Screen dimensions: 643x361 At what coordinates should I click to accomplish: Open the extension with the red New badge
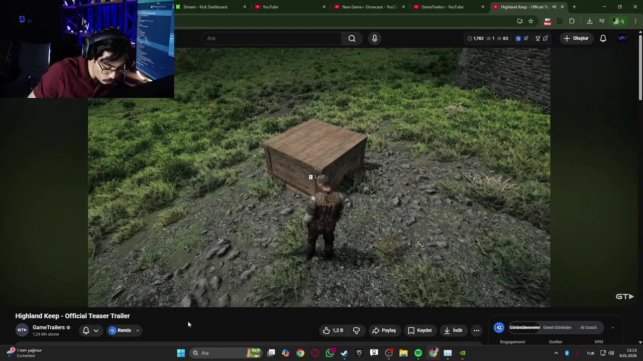[547, 21]
